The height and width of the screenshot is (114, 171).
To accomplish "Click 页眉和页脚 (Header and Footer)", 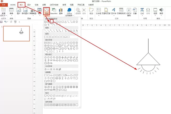I will 106,11.
